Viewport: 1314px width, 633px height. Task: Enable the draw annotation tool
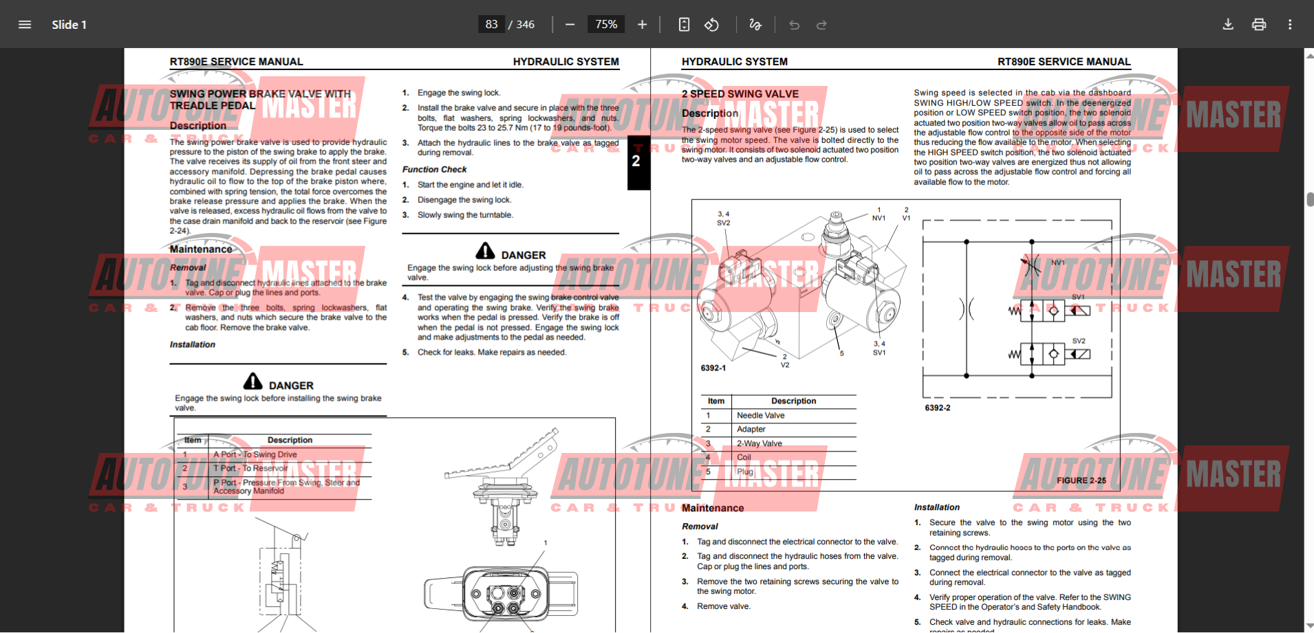[x=755, y=25]
